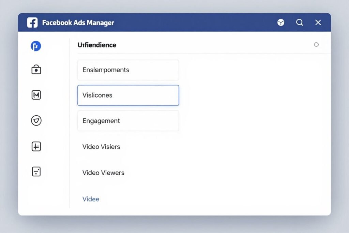Screen dimensions: 349x233
Task: Open the shield icon in the sidebar
Action: click(36, 120)
